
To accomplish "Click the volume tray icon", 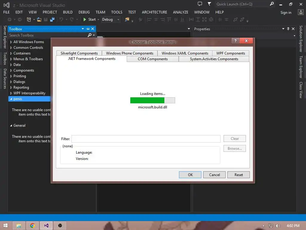I will tap(278, 226).
